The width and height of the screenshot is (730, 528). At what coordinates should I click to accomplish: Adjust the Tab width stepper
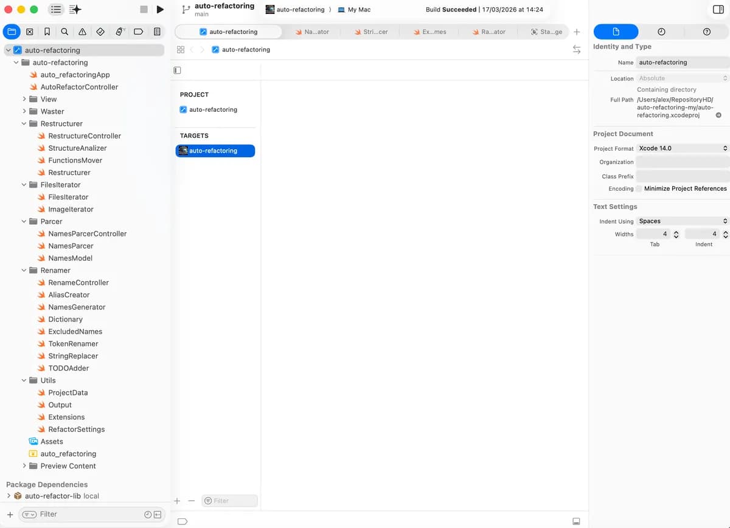[676, 234]
